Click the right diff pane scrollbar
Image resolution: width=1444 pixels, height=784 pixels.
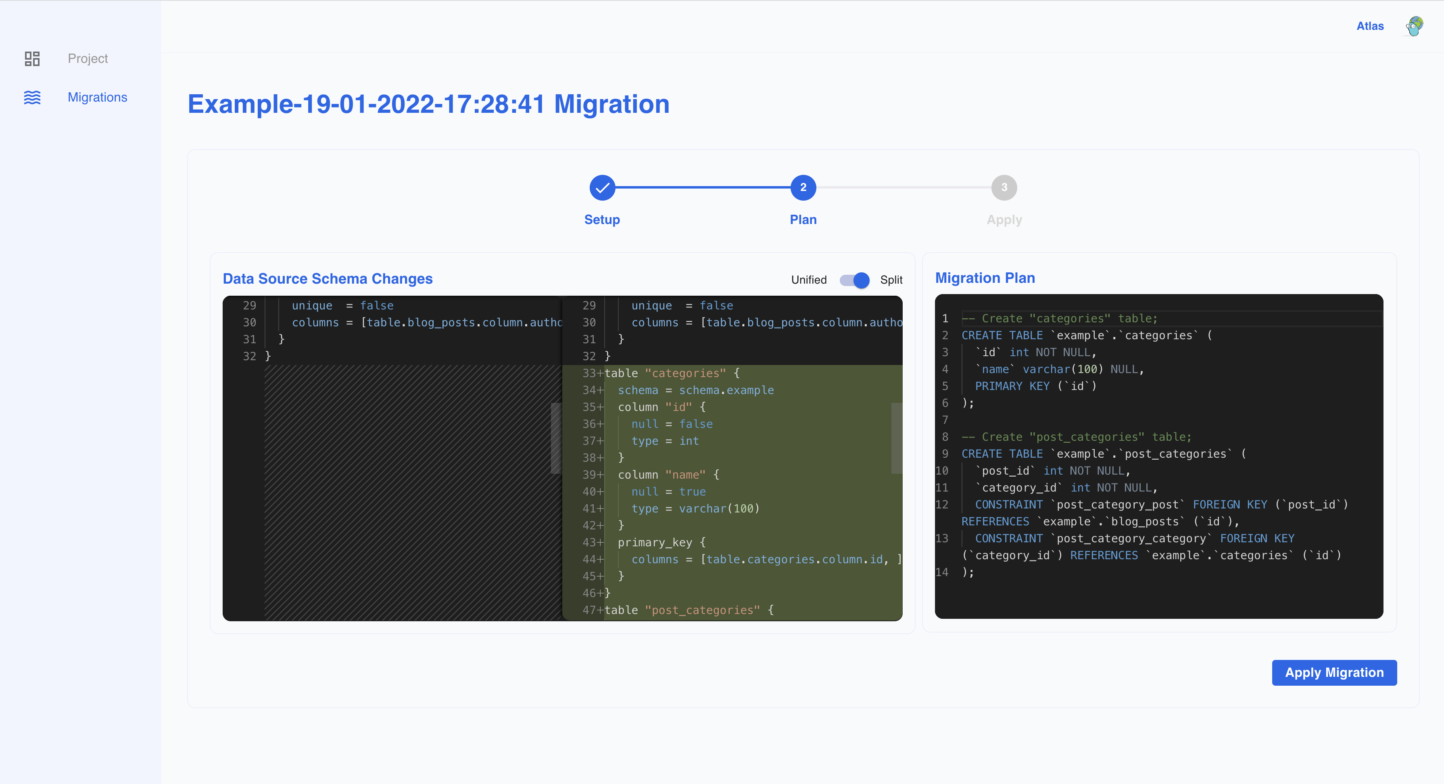[896, 438]
